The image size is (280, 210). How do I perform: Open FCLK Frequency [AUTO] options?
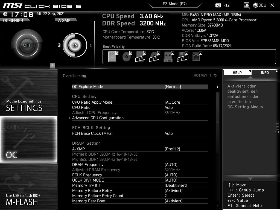coord(171,175)
